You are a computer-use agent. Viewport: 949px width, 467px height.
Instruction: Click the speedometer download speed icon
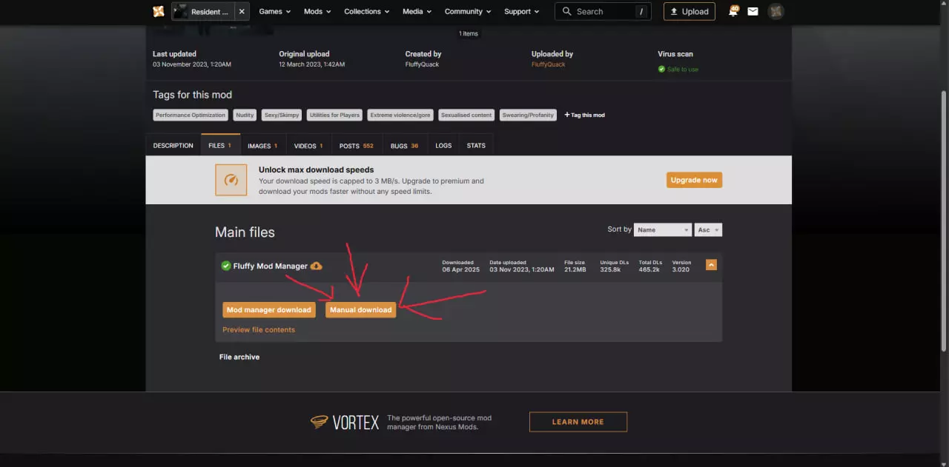231,180
